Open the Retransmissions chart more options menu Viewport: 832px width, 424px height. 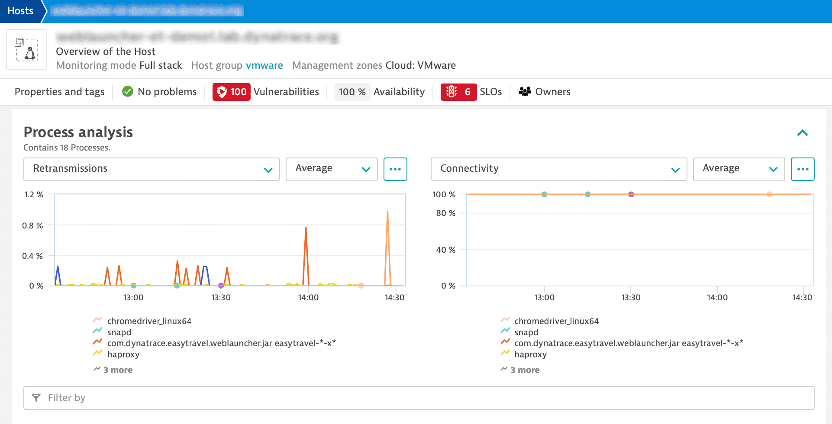(x=395, y=169)
